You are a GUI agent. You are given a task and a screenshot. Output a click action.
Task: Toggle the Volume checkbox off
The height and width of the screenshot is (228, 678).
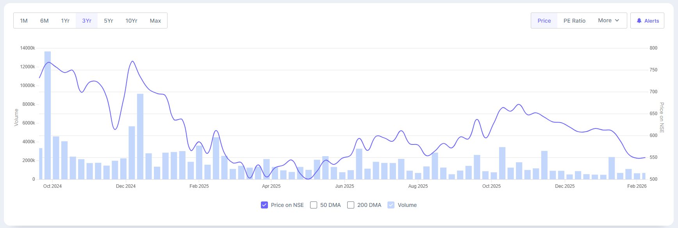[391, 205]
